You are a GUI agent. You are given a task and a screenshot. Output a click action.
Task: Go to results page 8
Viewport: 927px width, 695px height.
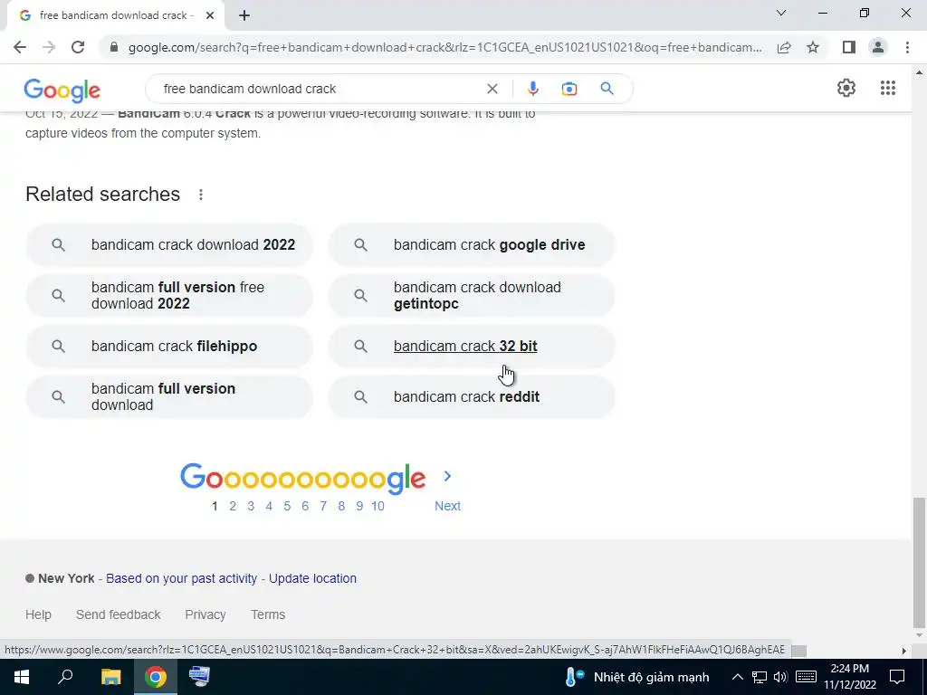click(341, 506)
